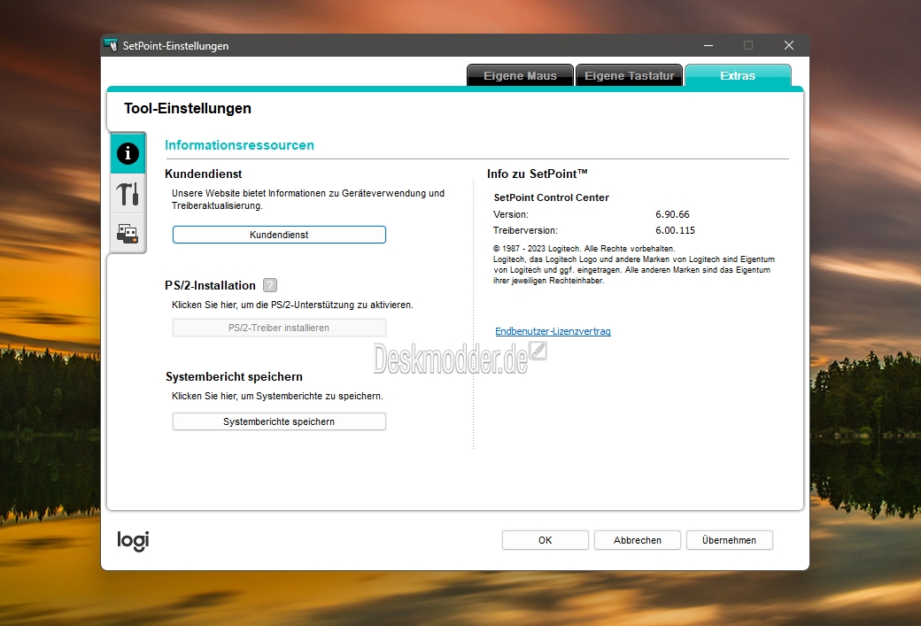Open the receiver device icon in sidebar
This screenshot has height=626, width=921.
click(128, 233)
